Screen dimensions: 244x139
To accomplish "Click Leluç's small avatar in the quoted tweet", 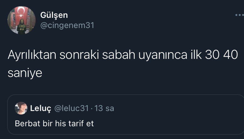I will pos(21,108).
